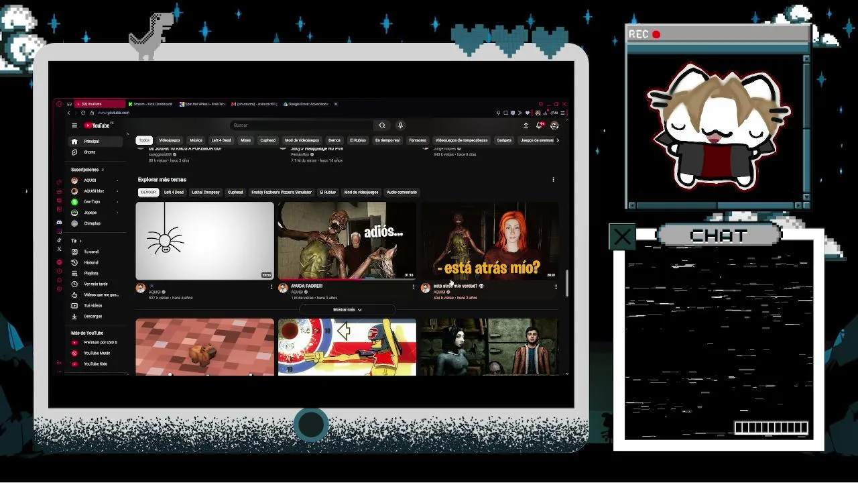Expand the Suscripciones section

[x=87, y=170]
